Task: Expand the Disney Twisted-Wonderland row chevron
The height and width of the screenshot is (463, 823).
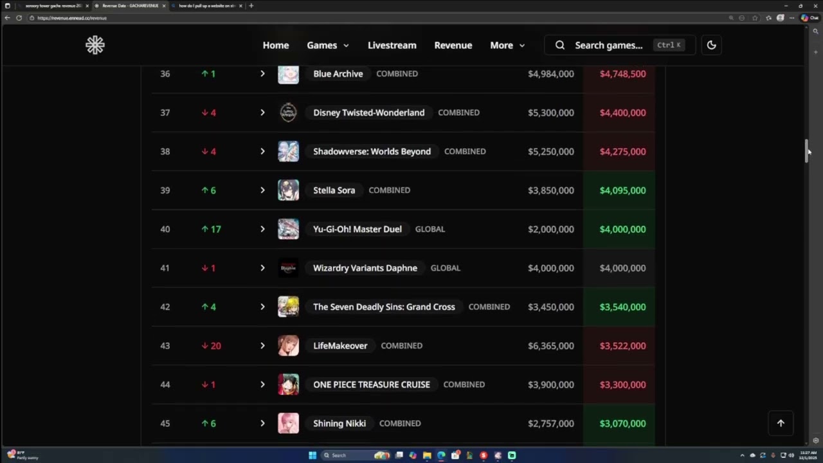Action: coord(262,113)
